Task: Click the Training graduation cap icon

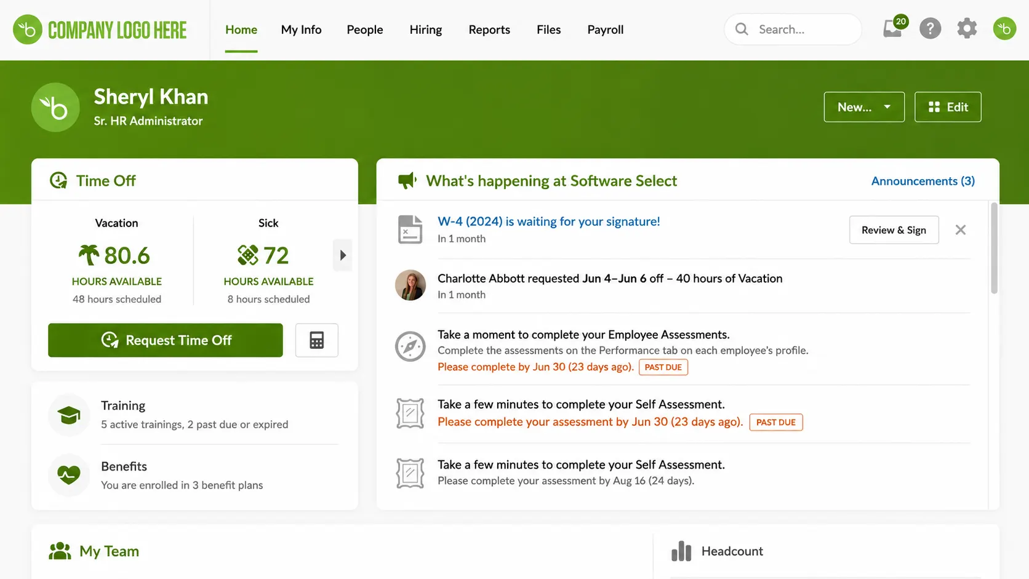Action: 69,415
